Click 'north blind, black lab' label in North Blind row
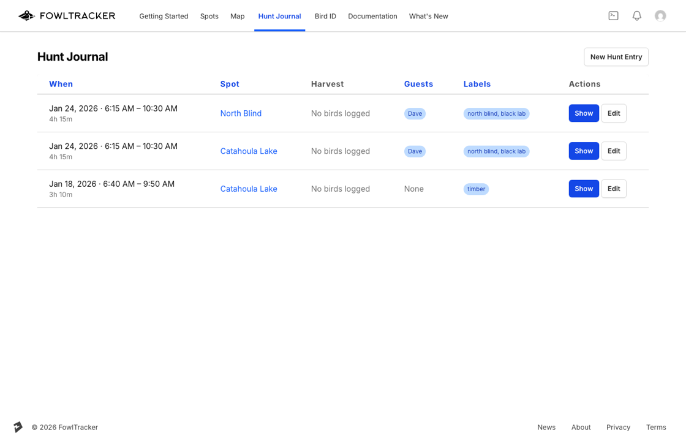 point(496,113)
